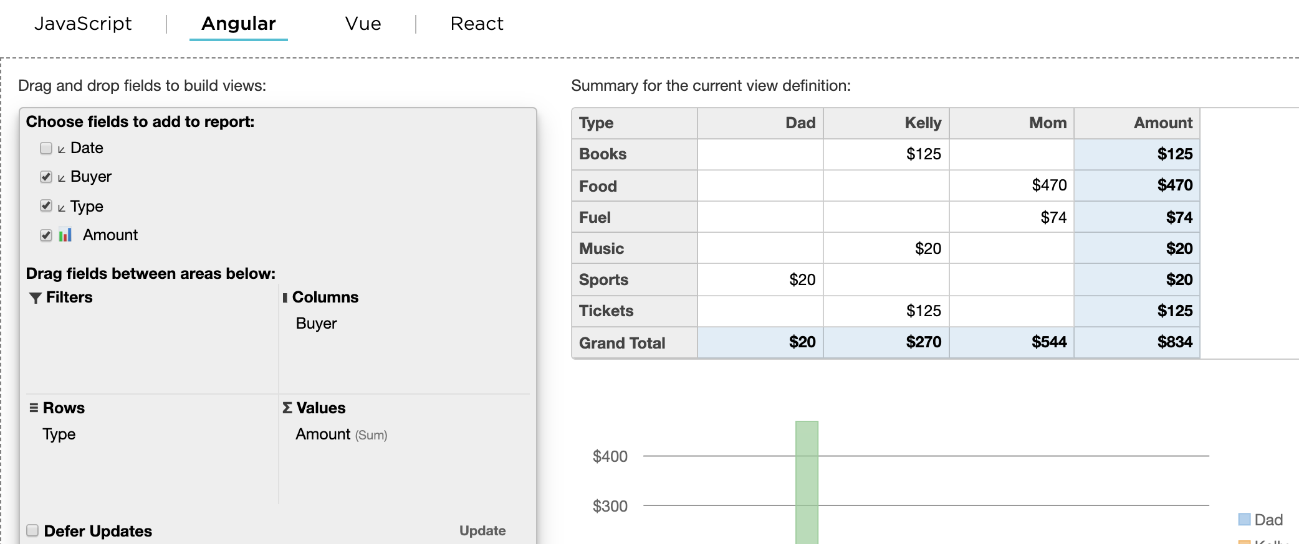Select the Fuel row header
1299x544 pixels.
tap(635, 217)
